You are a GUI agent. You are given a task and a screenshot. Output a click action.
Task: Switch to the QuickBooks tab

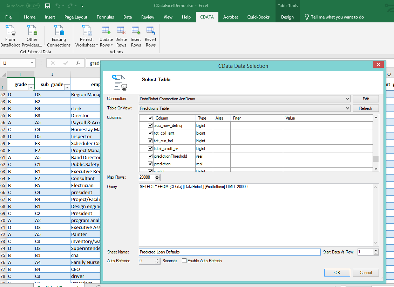point(258,17)
